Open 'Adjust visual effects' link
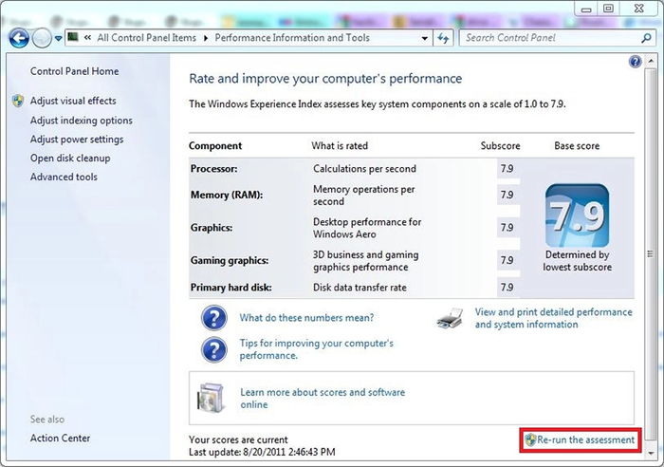Image resolution: width=664 pixels, height=467 pixels. point(73,101)
